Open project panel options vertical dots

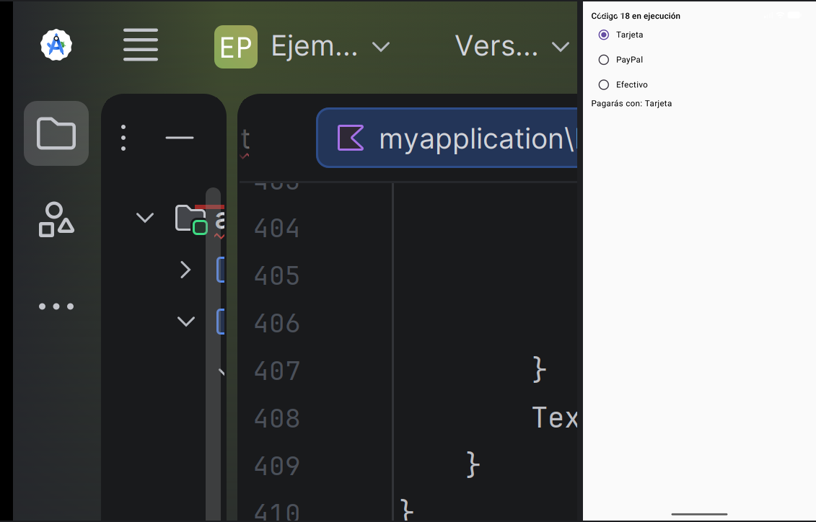pyautogui.click(x=123, y=138)
